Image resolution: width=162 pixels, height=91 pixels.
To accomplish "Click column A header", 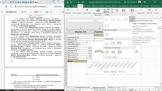I will 81,28.
